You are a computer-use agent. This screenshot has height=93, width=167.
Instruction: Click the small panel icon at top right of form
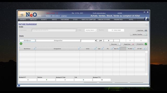click(147, 25)
